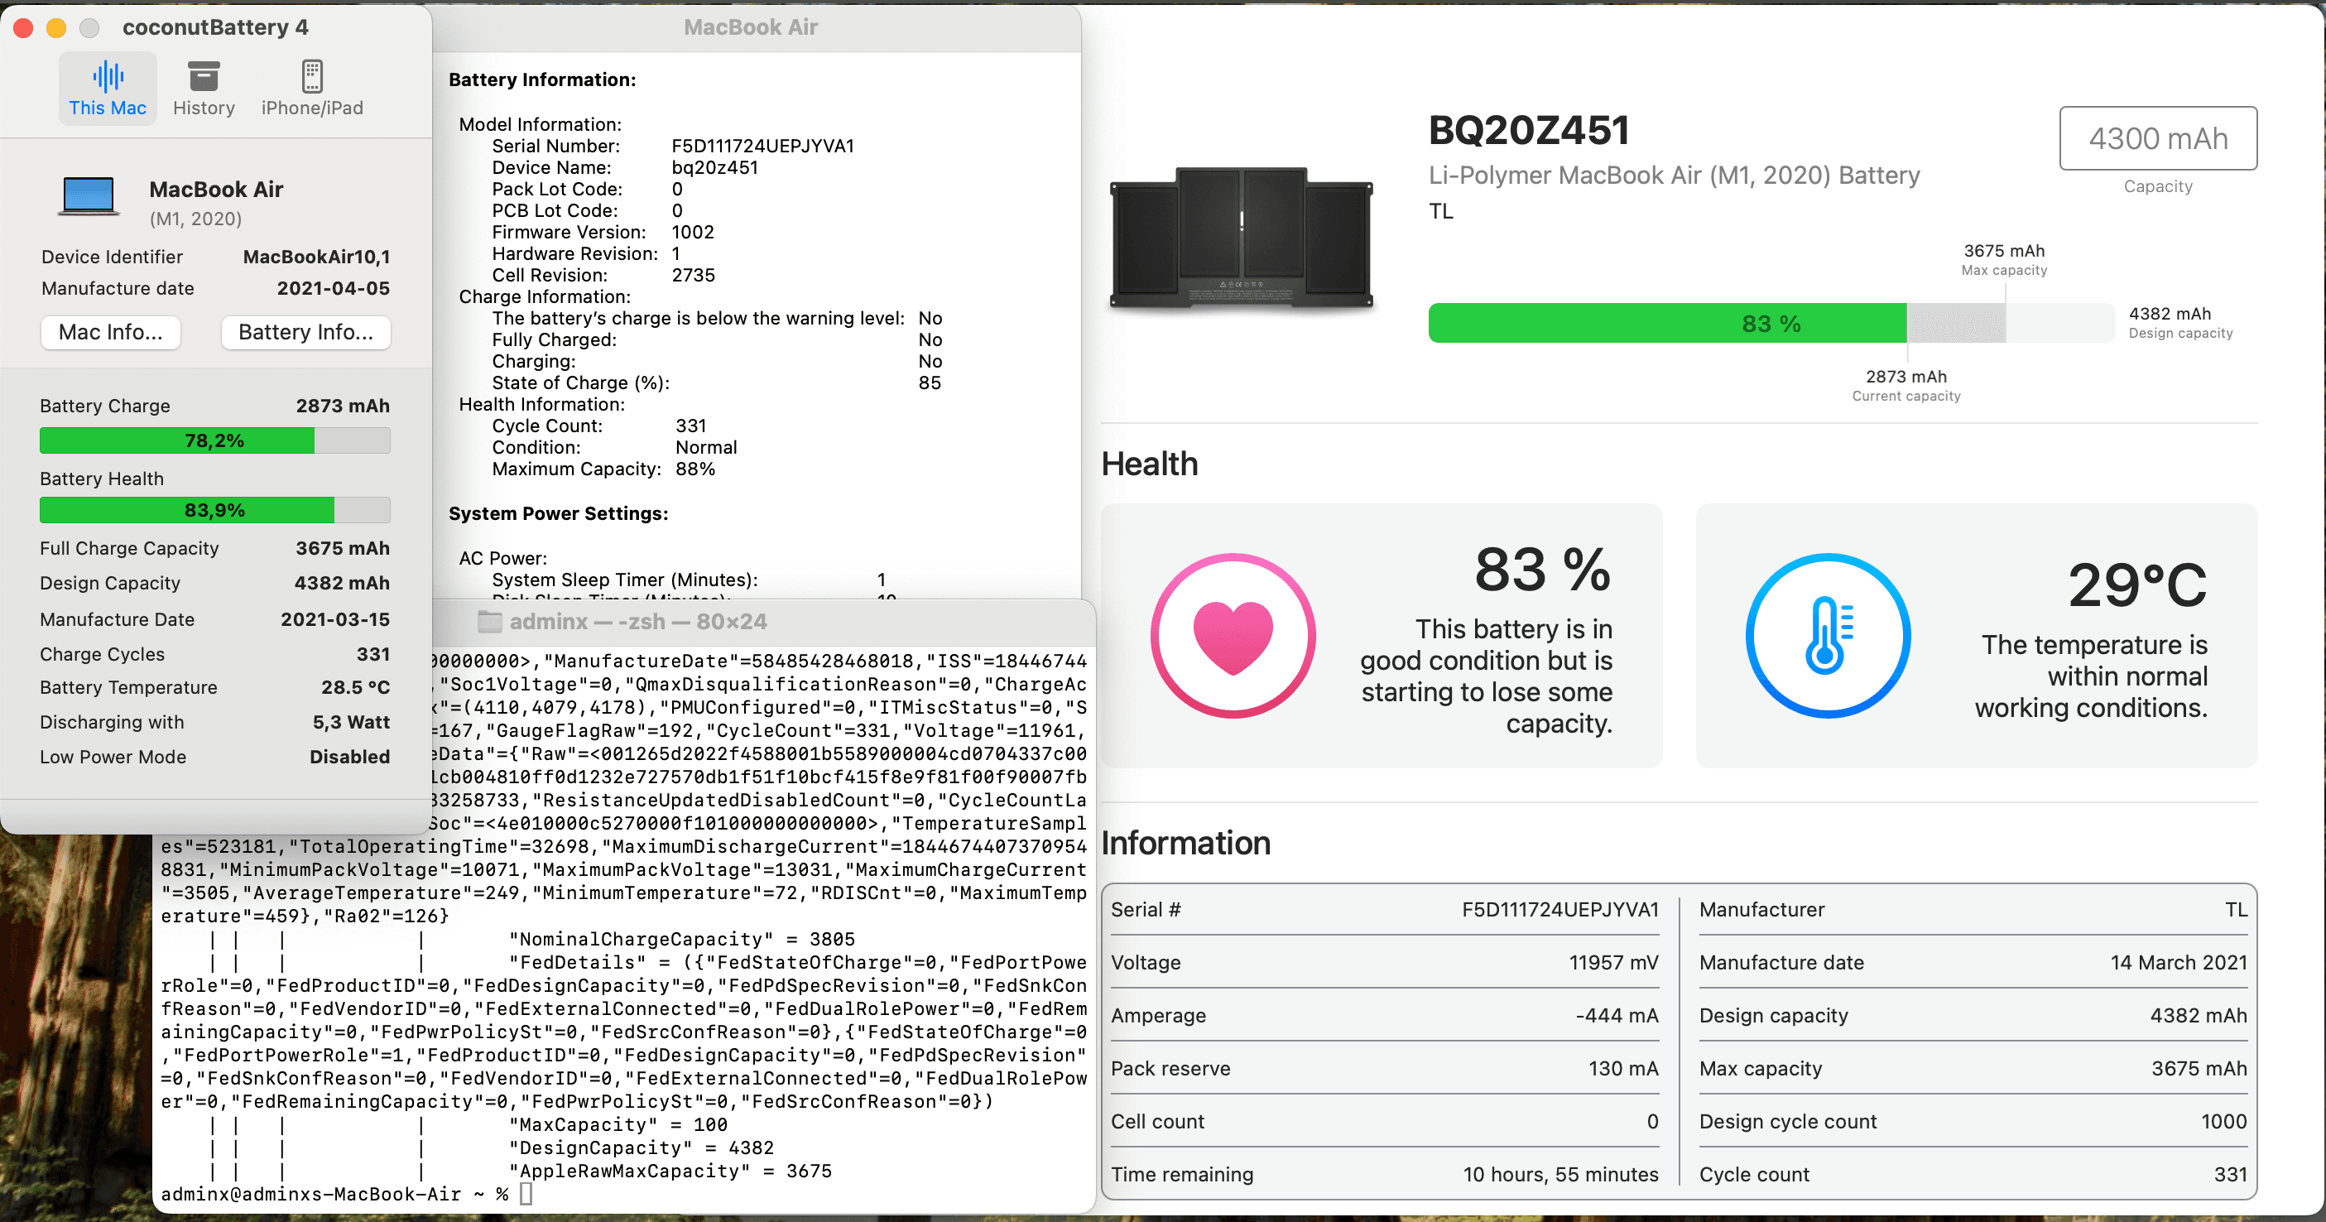The width and height of the screenshot is (2326, 1222).
Task: Click the Firmware Version 1002 value
Action: 693,232
